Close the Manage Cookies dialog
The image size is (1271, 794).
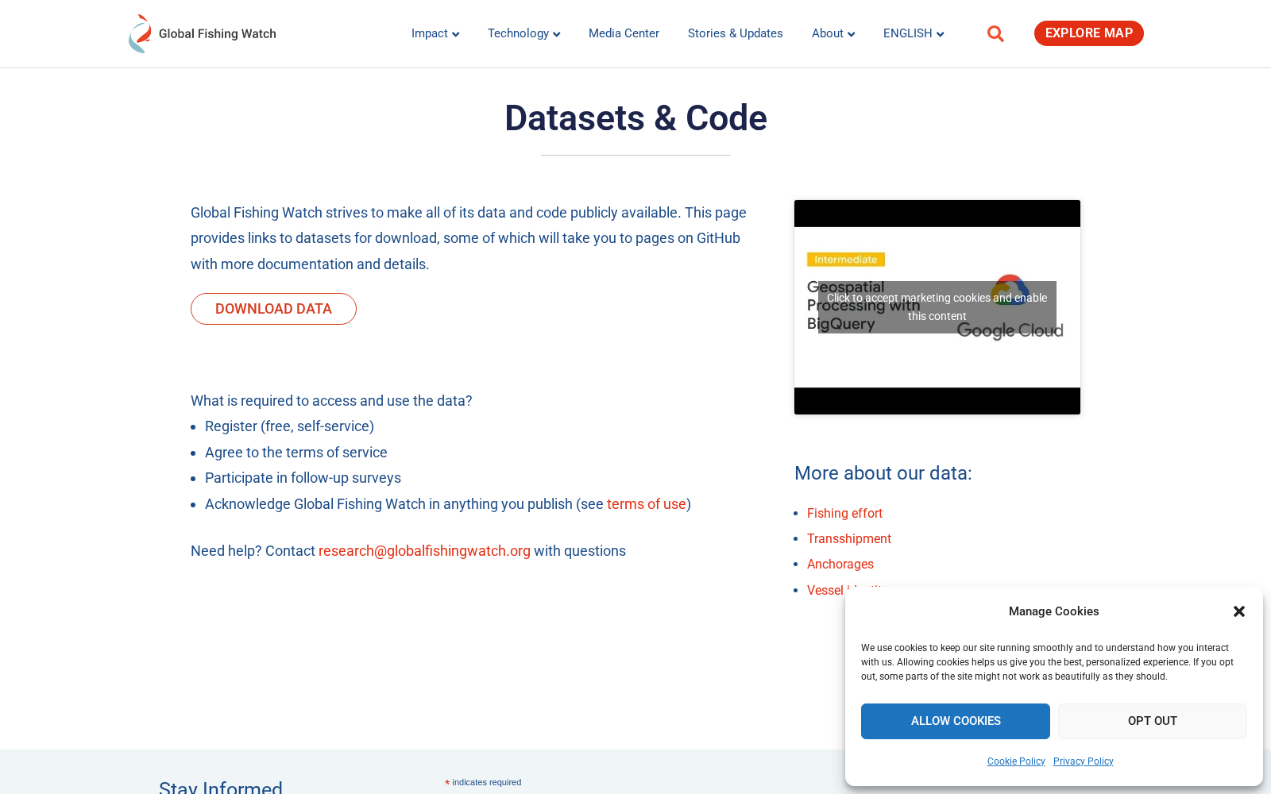pyautogui.click(x=1238, y=611)
